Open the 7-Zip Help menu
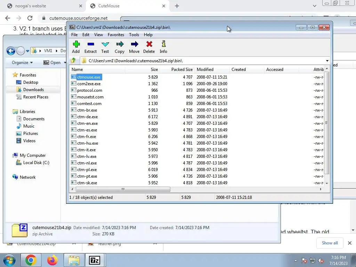356x267 pixels. (148, 35)
